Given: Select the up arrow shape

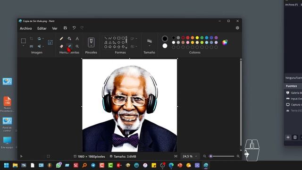Looking at the screenshot, I should (119, 47).
